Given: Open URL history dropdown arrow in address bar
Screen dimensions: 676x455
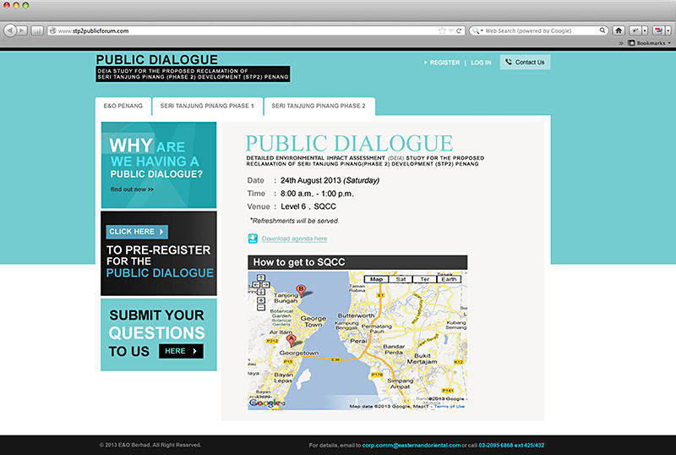Looking at the screenshot, I should [450, 30].
